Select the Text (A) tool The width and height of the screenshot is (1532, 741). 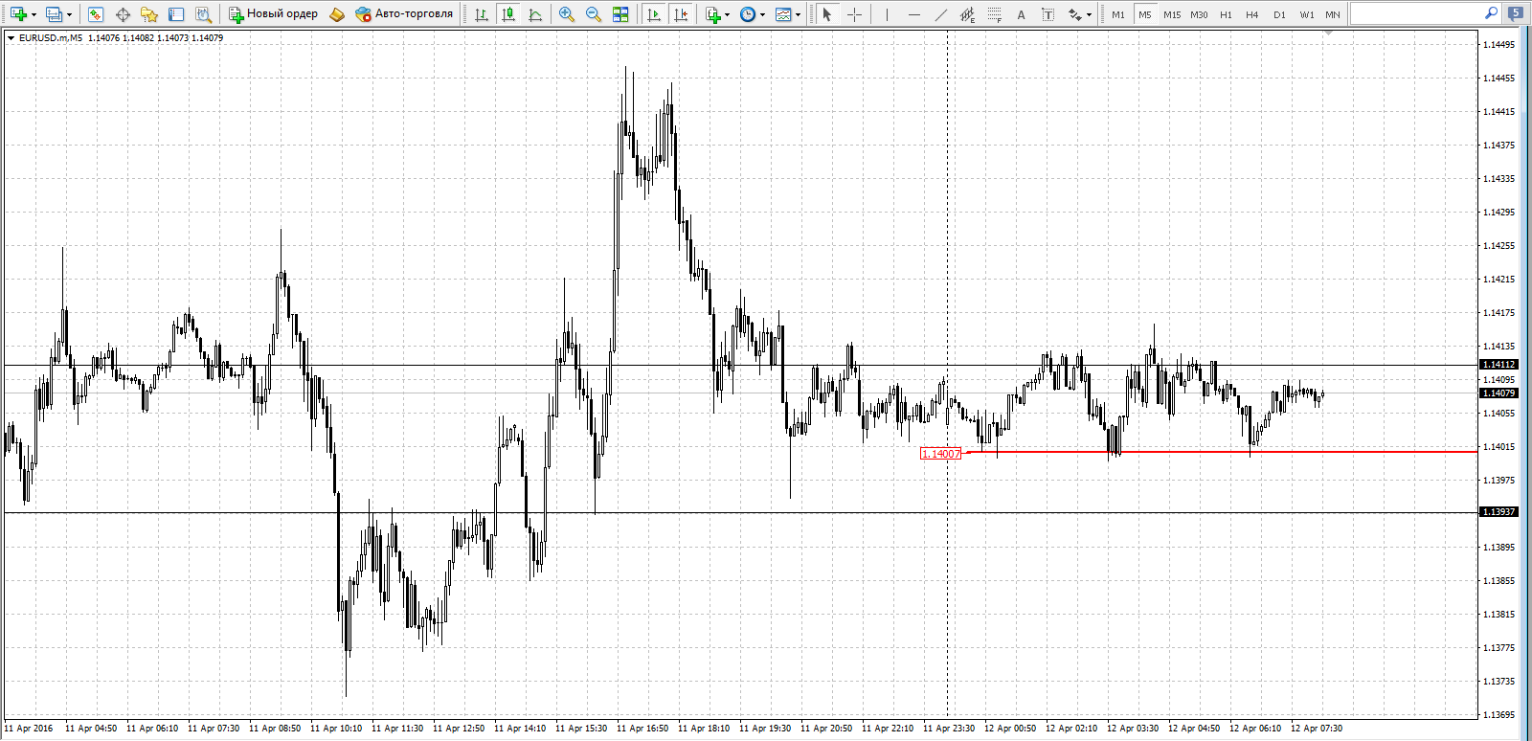pyautogui.click(x=1021, y=14)
